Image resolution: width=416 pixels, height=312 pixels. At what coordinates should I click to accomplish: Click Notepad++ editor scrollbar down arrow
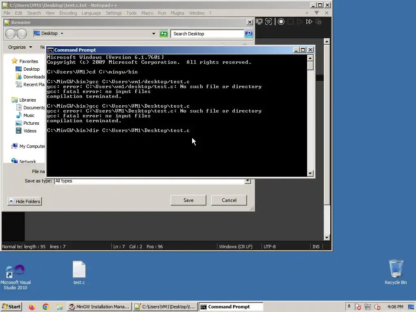pos(327,238)
